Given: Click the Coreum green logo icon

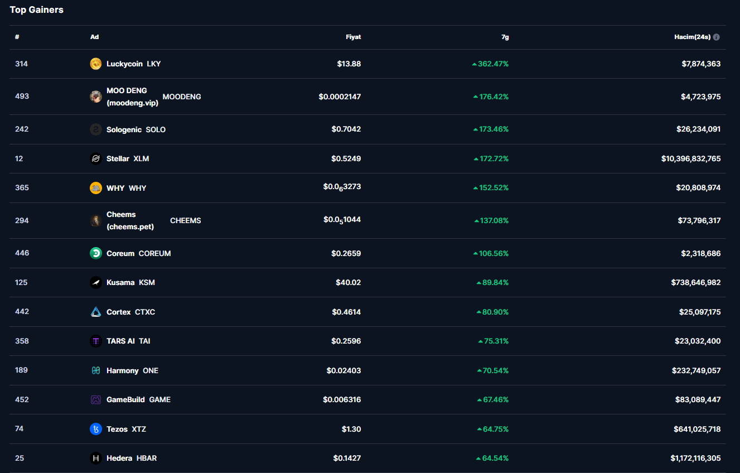Looking at the screenshot, I should pyautogui.click(x=96, y=253).
